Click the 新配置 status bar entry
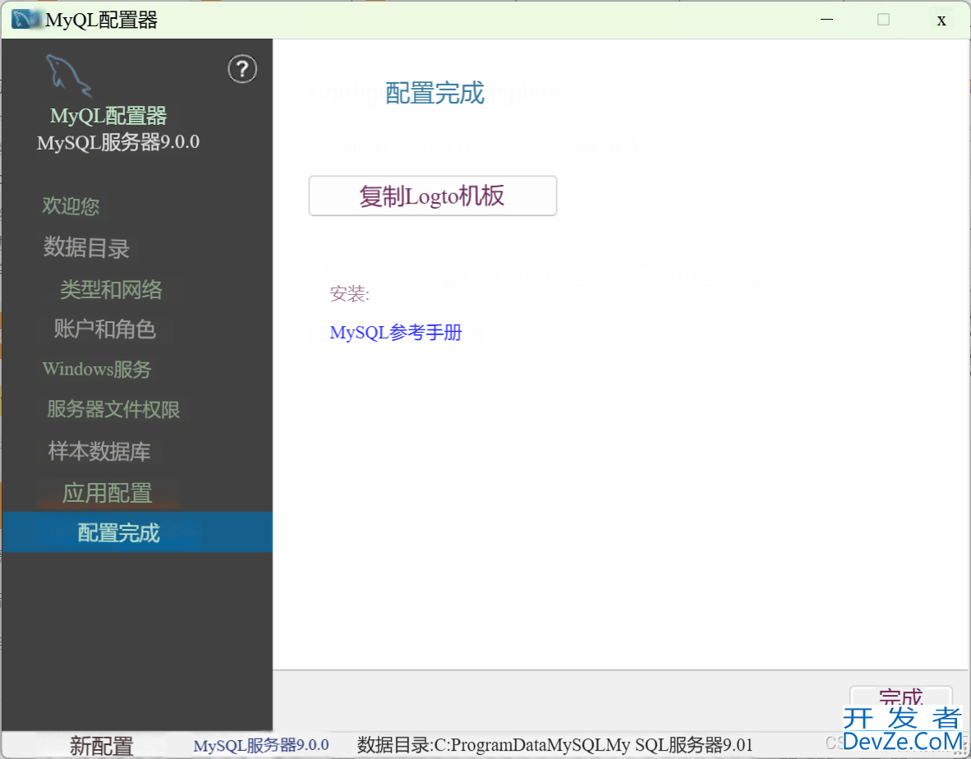The width and height of the screenshot is (971, 759). pyautogui.click(x=102, y=746)
